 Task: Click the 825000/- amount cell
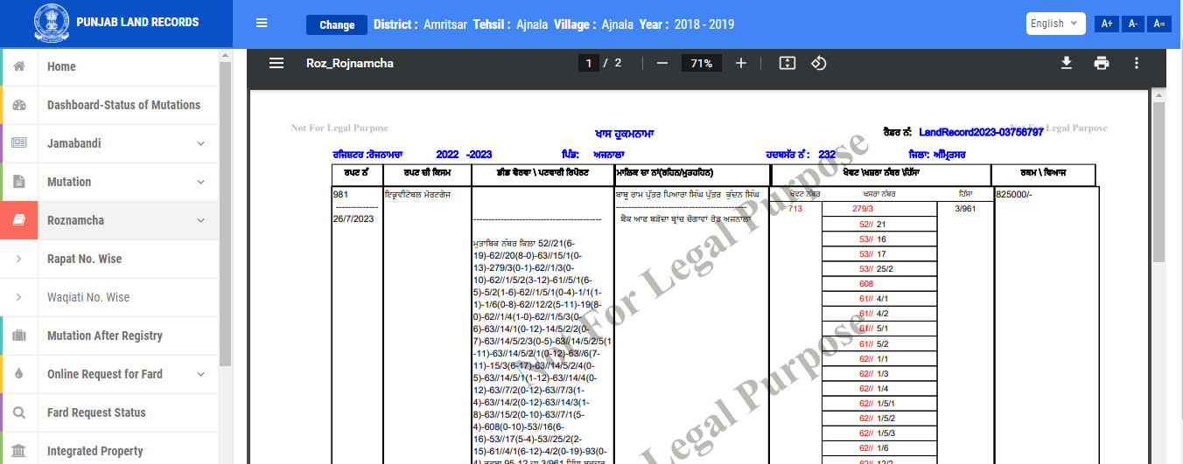[x=1014, y=194]
